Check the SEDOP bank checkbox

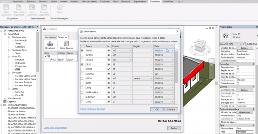[x=82, y=69]
